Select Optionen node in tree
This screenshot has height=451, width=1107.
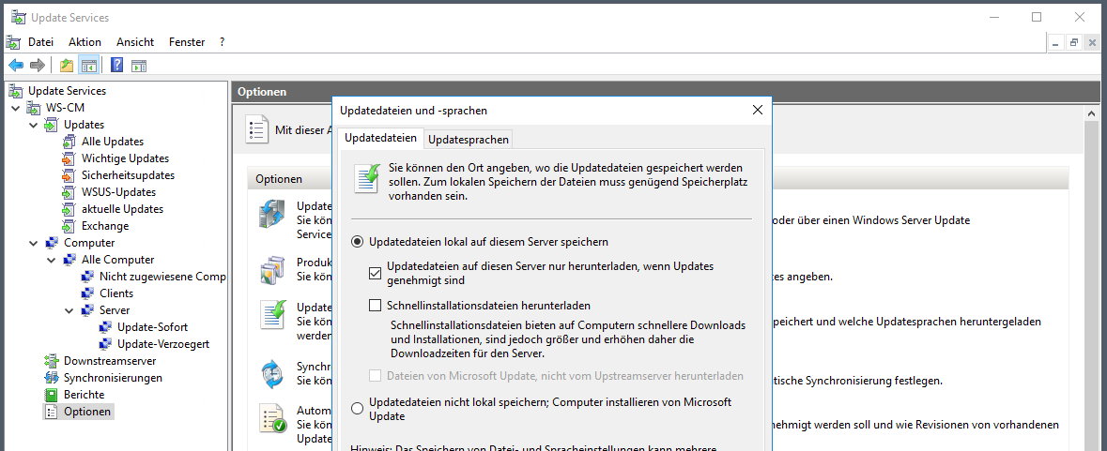tap(86, 413)
